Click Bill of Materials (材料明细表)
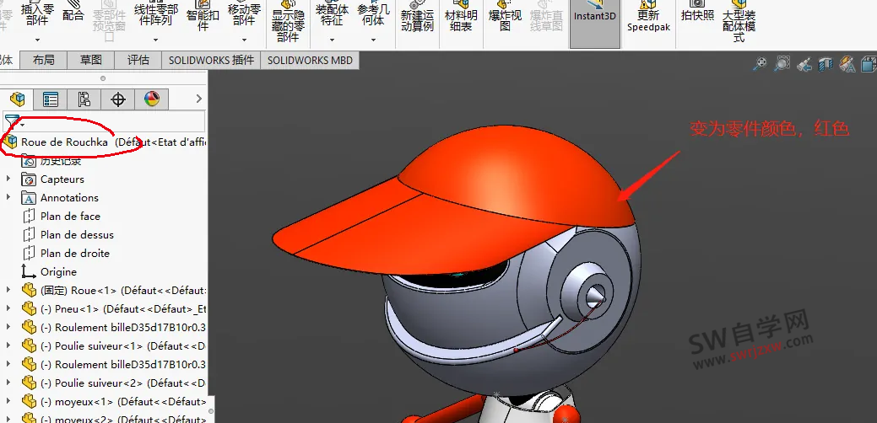Viewport: 877px width, 423px height. [461, 18]
